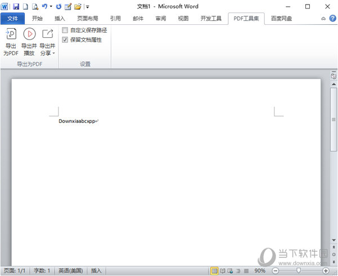Enable 自定义保存路径 checkbox
This screenshot has width=338, height=276.
65,30
